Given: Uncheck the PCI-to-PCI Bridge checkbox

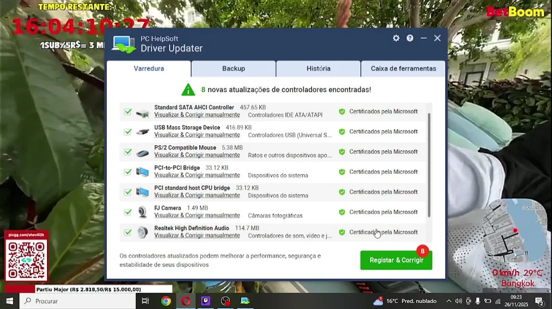Looking at the screenshot, I should pos(128,172).
